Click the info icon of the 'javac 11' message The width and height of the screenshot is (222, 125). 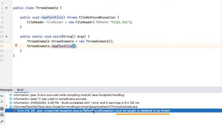click(11, 99)
